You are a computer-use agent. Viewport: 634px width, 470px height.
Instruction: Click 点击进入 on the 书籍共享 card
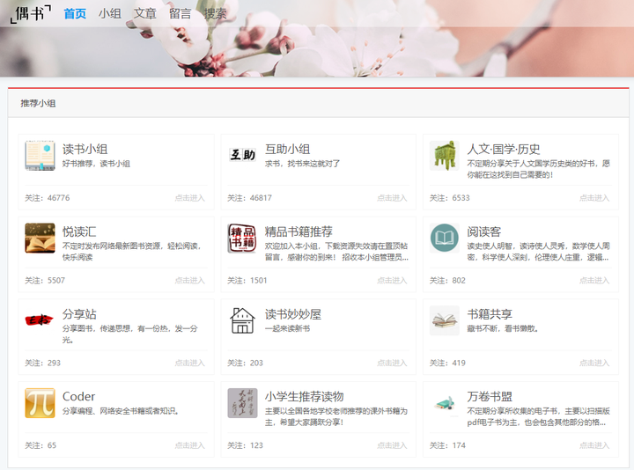pos(594,363)
